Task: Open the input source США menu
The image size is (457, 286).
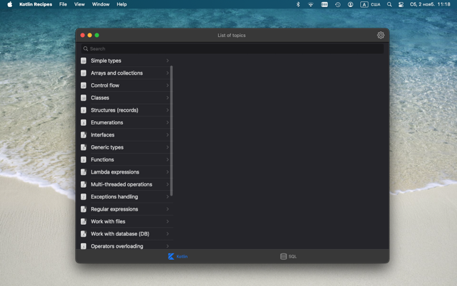Action: [x=370, y=4]
